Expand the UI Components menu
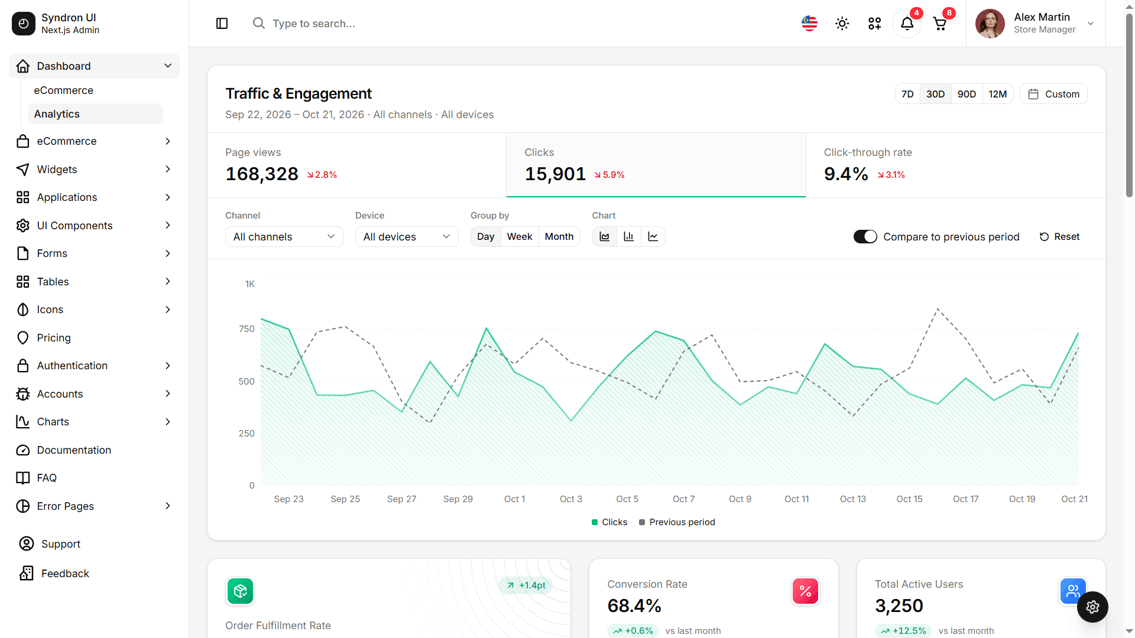The image size is (1135, 638). [x=94, y=225]
